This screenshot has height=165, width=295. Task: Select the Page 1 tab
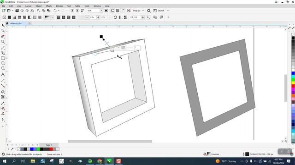48,145
